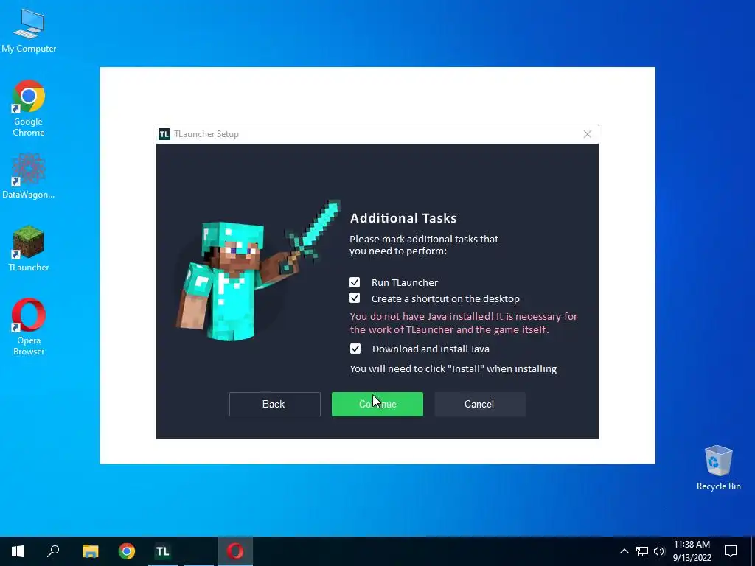The width and height of the screenshot is (755, 566).
Task: Open the volume tray icon
Action: coord(659,551)
